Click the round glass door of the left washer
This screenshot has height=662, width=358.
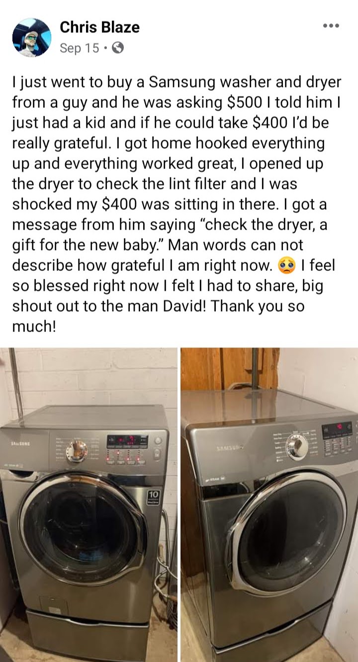83,528
